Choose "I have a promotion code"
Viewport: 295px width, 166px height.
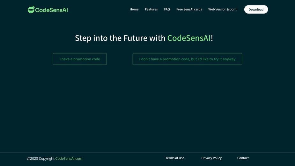coord(80,59)
